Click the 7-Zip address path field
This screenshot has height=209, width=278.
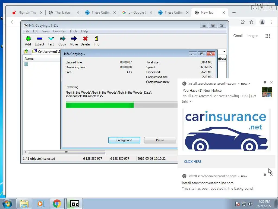point(46,51)
